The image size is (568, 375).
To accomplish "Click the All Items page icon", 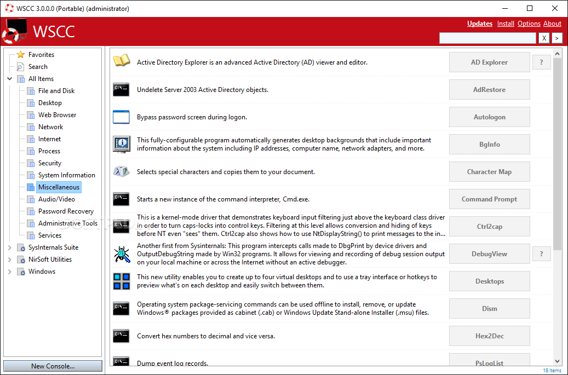I will point(21,79).
